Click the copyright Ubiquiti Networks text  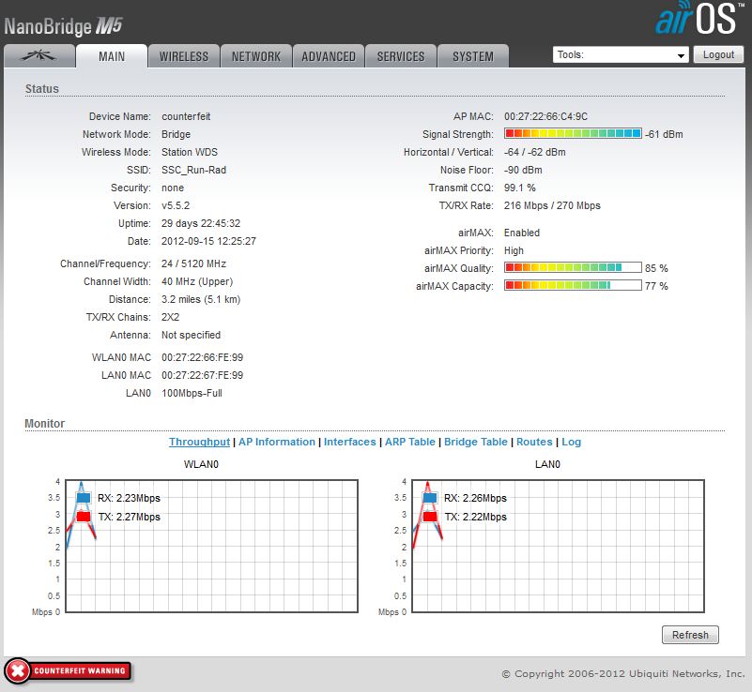623,674
